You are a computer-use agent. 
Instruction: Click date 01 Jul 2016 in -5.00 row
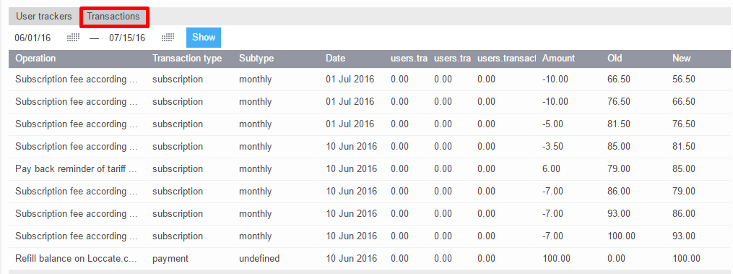[350, 124]
